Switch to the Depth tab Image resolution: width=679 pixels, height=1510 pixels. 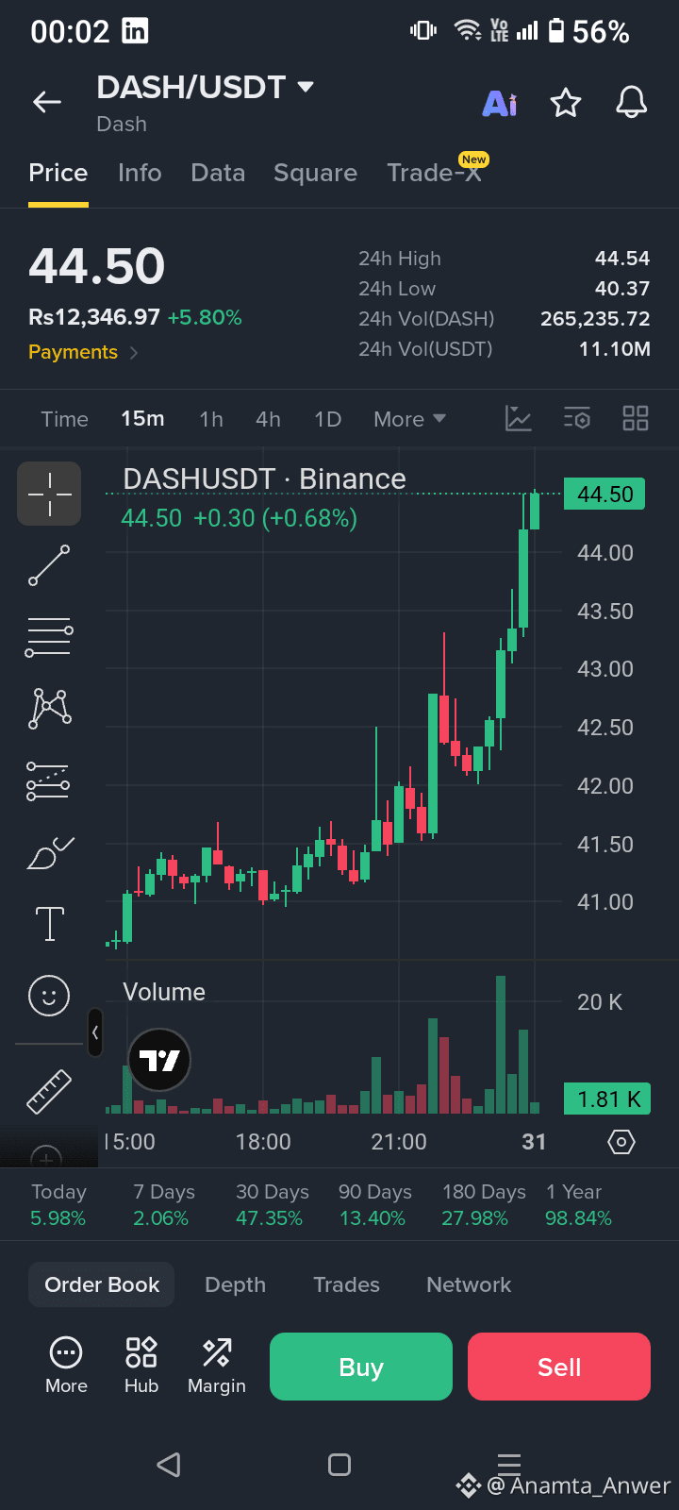tap(236, 1284)
